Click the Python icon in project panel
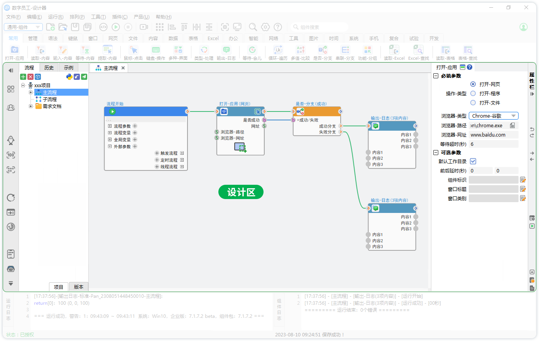Screen dimensions: 539x341 pos(69,77)
